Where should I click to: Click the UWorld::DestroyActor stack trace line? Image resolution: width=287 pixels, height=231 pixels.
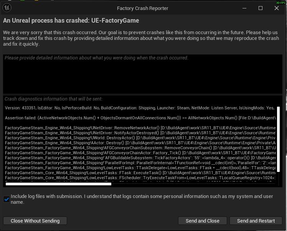pyautogui.click(x=140, y=138)
